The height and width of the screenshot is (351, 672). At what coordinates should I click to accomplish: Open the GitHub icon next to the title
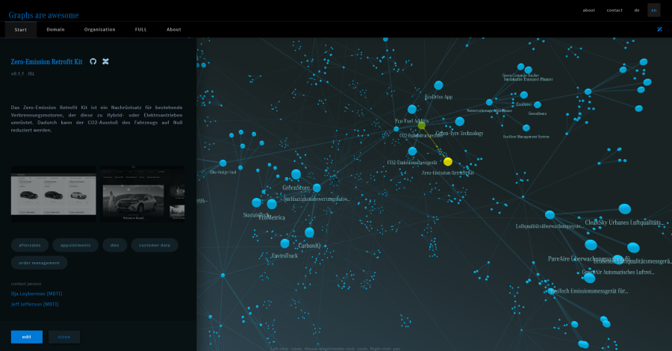(93, 61)
